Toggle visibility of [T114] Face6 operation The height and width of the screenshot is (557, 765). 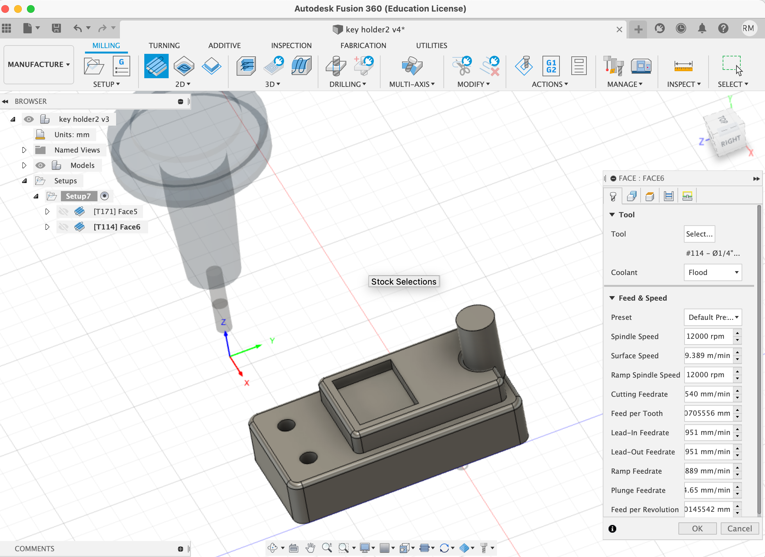[64, 227]
